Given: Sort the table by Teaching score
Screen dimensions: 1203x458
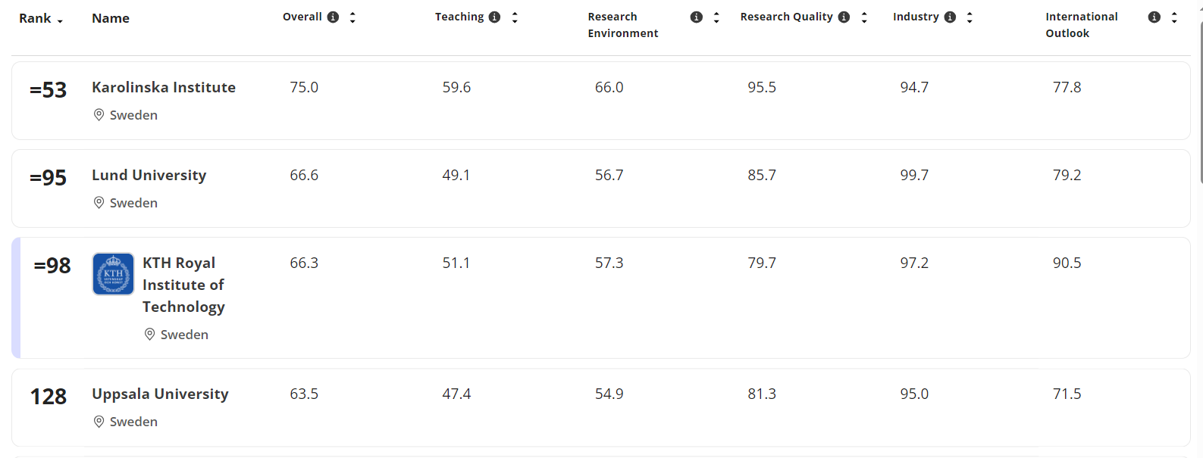Looking at the screenshot, I should tap(515, 17).
